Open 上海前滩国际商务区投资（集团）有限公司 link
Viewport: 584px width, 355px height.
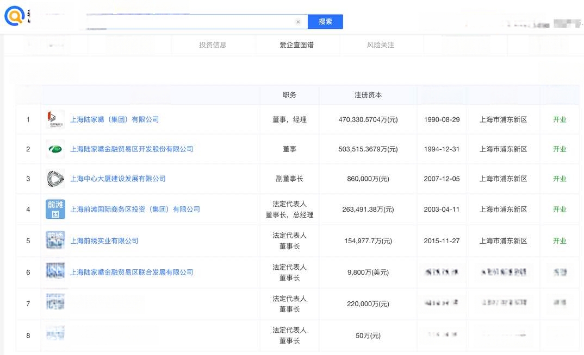[x=135, y=210]
